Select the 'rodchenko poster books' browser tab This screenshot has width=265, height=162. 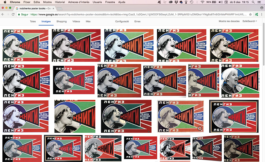(35, 8)
